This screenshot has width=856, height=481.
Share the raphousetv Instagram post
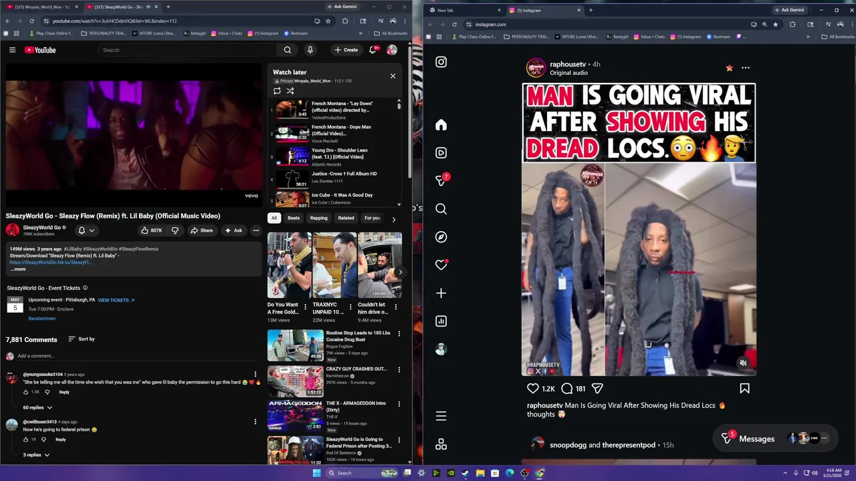(597, 388)
